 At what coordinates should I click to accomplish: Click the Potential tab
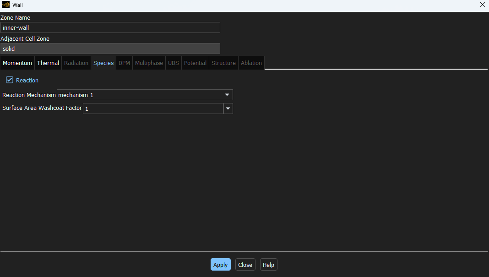pos(195,63)
